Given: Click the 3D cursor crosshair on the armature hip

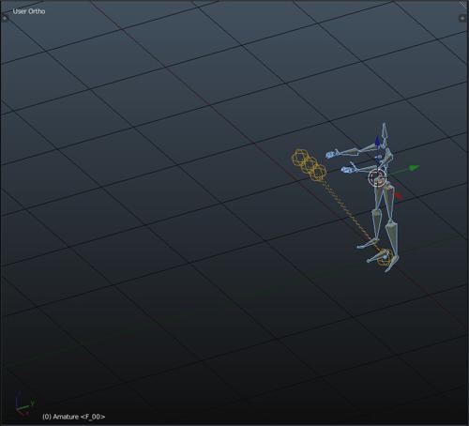Looking at the screenshot, I should pos(377,177).
